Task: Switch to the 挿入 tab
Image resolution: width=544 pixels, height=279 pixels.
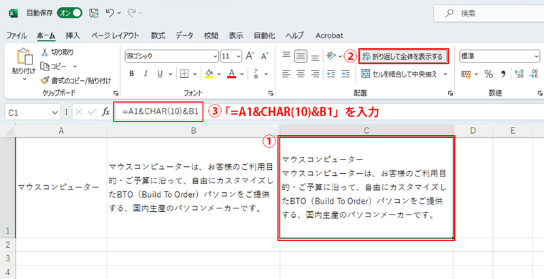Action: pos(73,35)
